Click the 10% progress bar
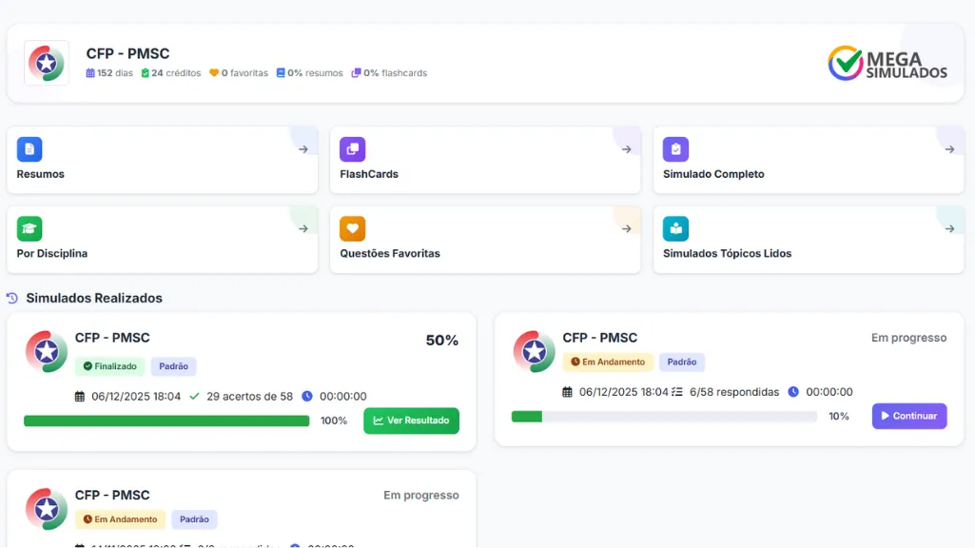 [x=663, y=416]
